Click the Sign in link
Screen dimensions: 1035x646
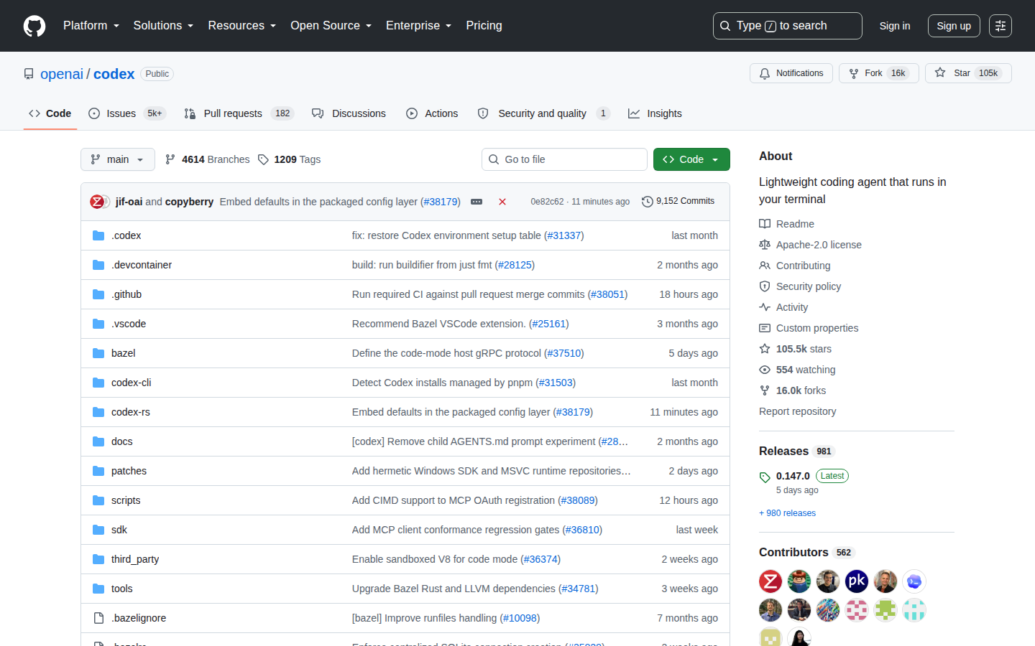click(895, 26)
